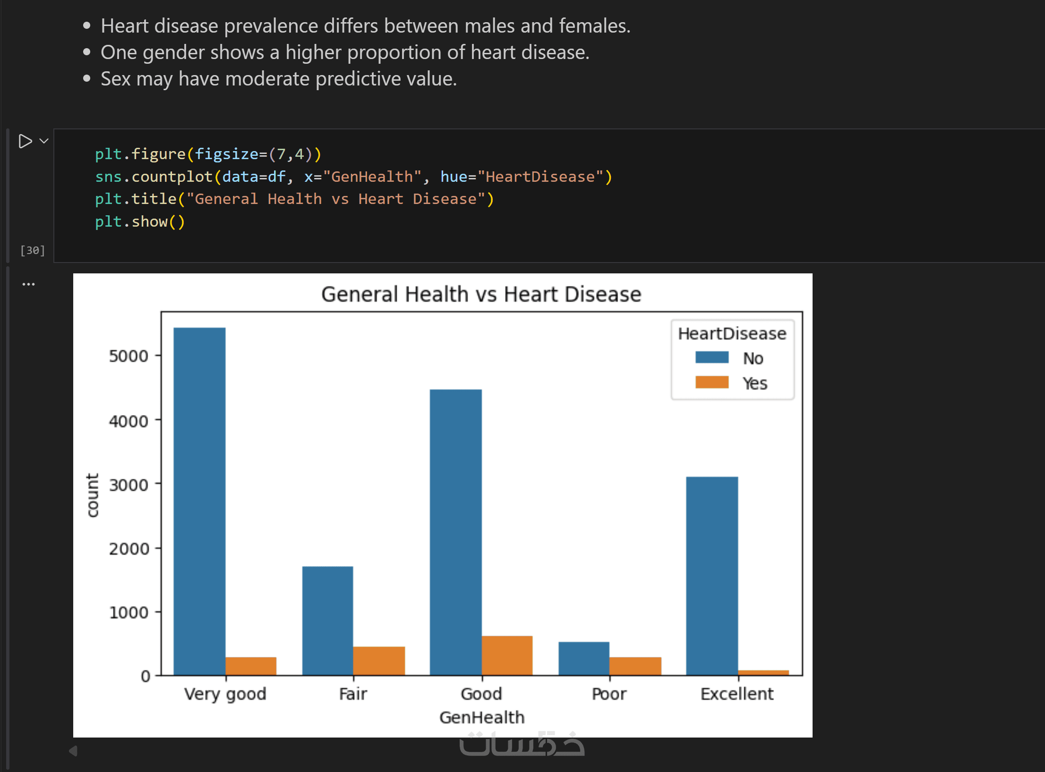Place cursor on the plt.show() line
The image size is (1045, 772).
coord(140,221)
